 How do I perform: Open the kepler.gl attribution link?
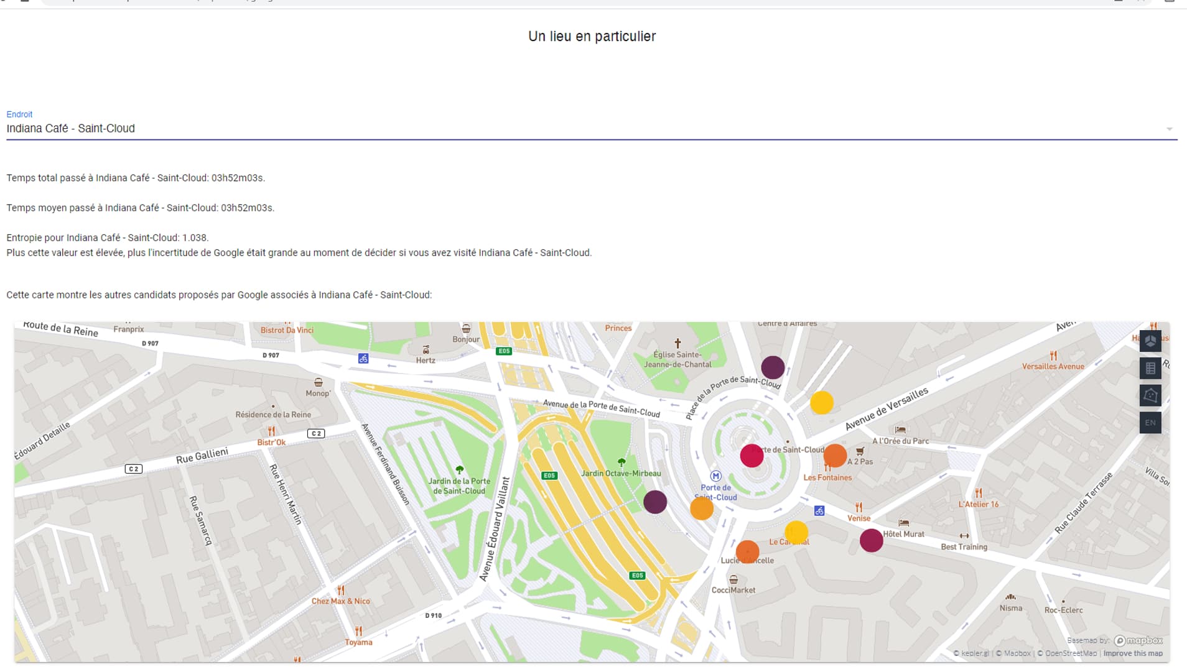coord(974,653)
